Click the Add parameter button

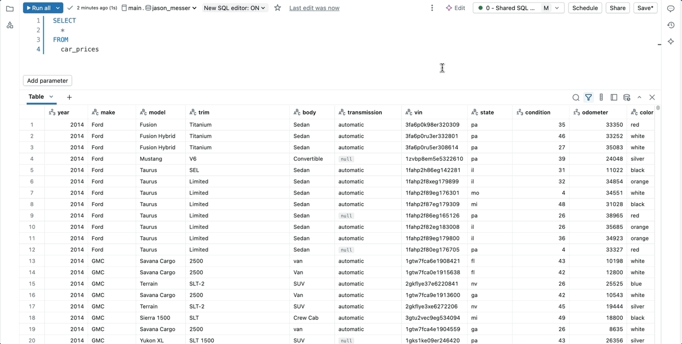pos(48,81)
